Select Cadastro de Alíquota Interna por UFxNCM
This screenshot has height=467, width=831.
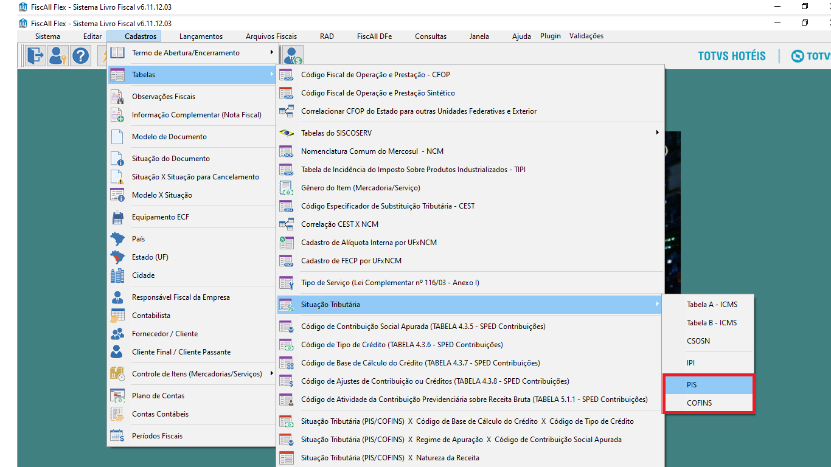[470, 243]
